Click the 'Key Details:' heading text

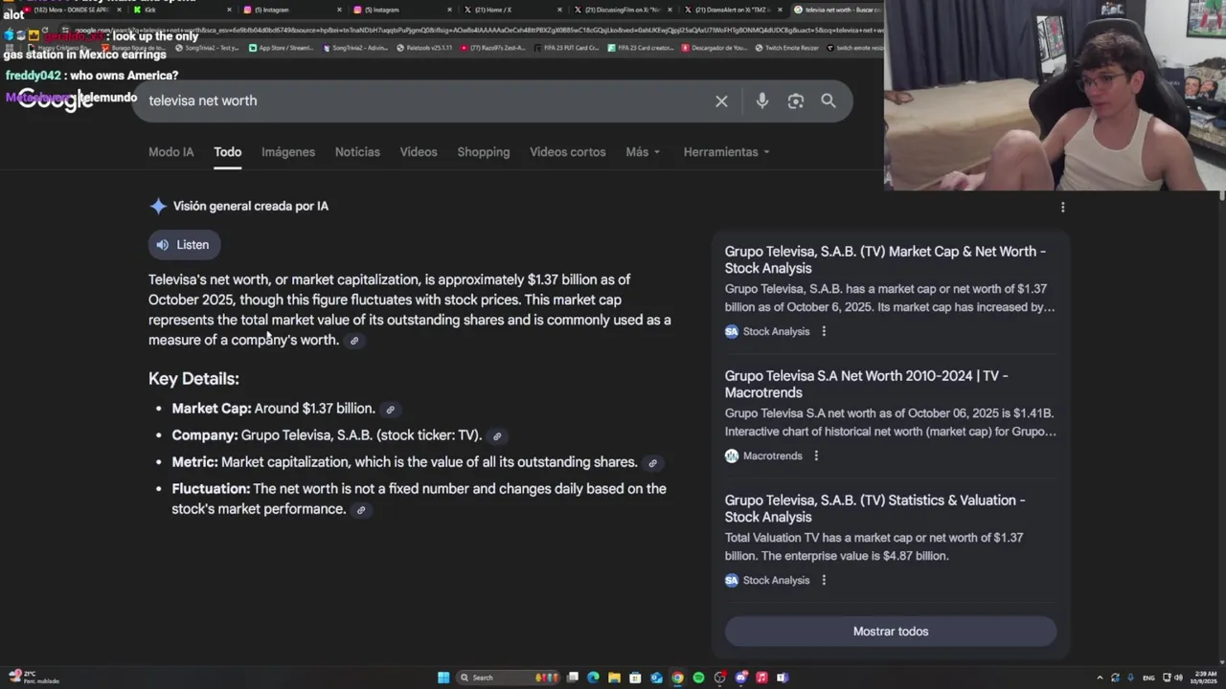point(193,379)
